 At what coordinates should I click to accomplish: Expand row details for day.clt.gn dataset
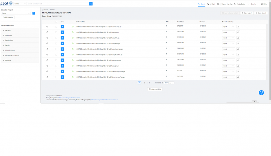point(47,32)
